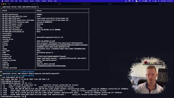Open the Apple menu
The width and height of the screenshot is (174, 98).
coord(2,1)
